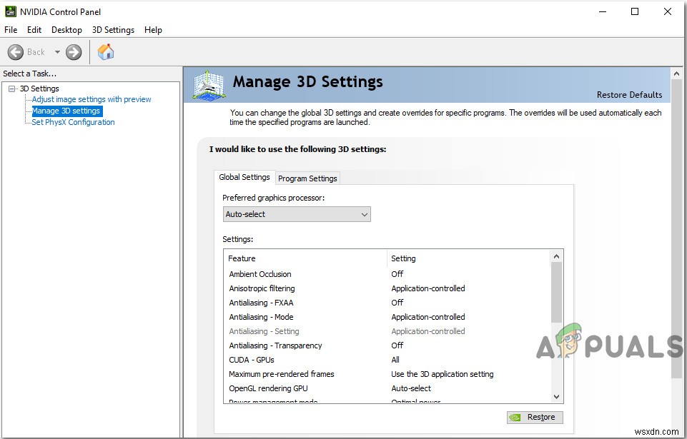Image resolution: width=687 pixels, height=439 pixels.
Task: Open the Desktop menu
Action: click(66, 30)
